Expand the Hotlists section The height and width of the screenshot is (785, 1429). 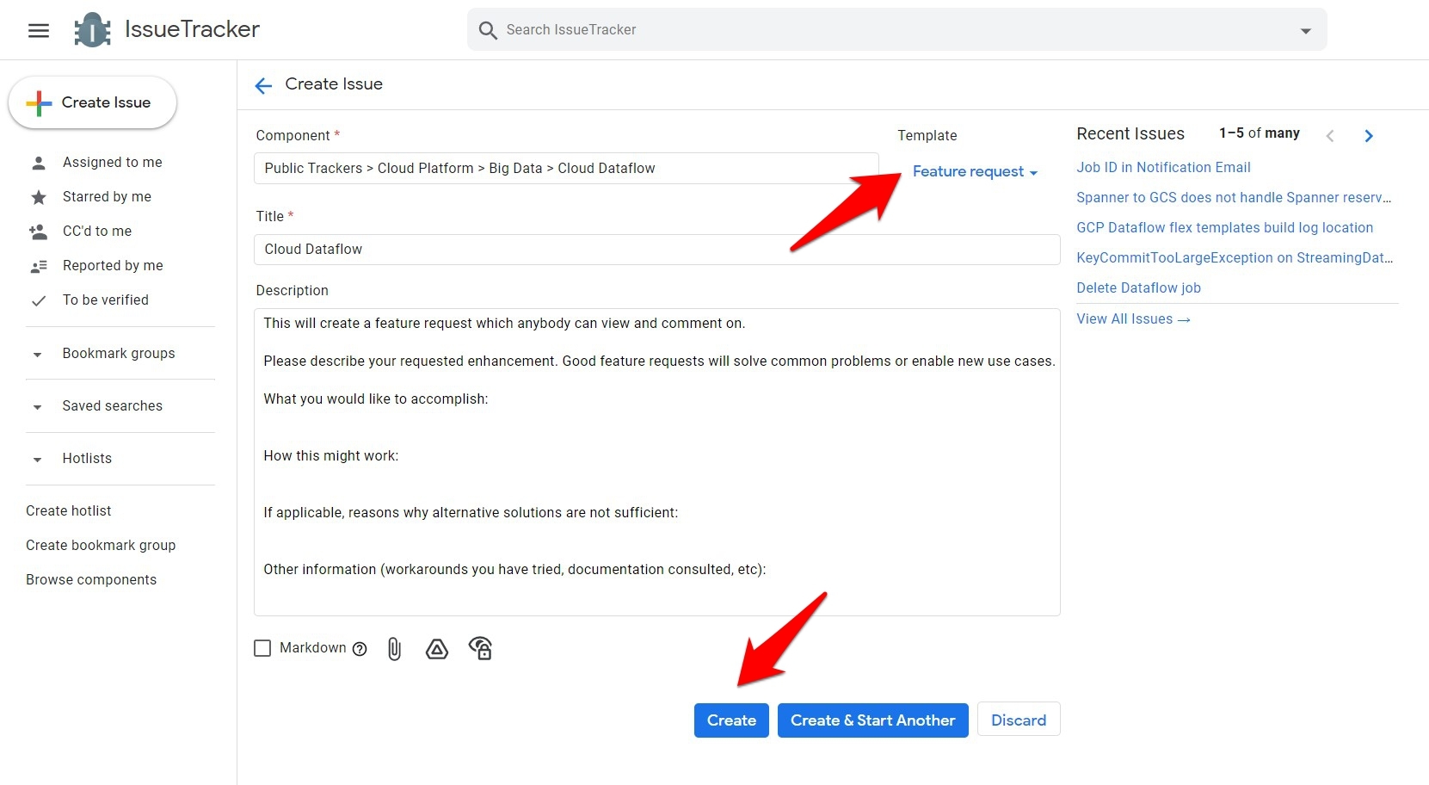point(37,460)
